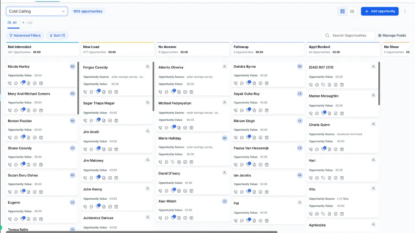Call Alberto Oliveira via the phone icon
Viewport: 415px width, 233px height.
[x=160, y=92]
